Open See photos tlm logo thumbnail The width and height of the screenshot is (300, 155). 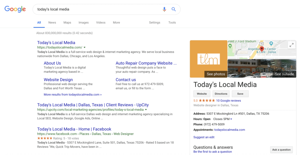[209, 59]
